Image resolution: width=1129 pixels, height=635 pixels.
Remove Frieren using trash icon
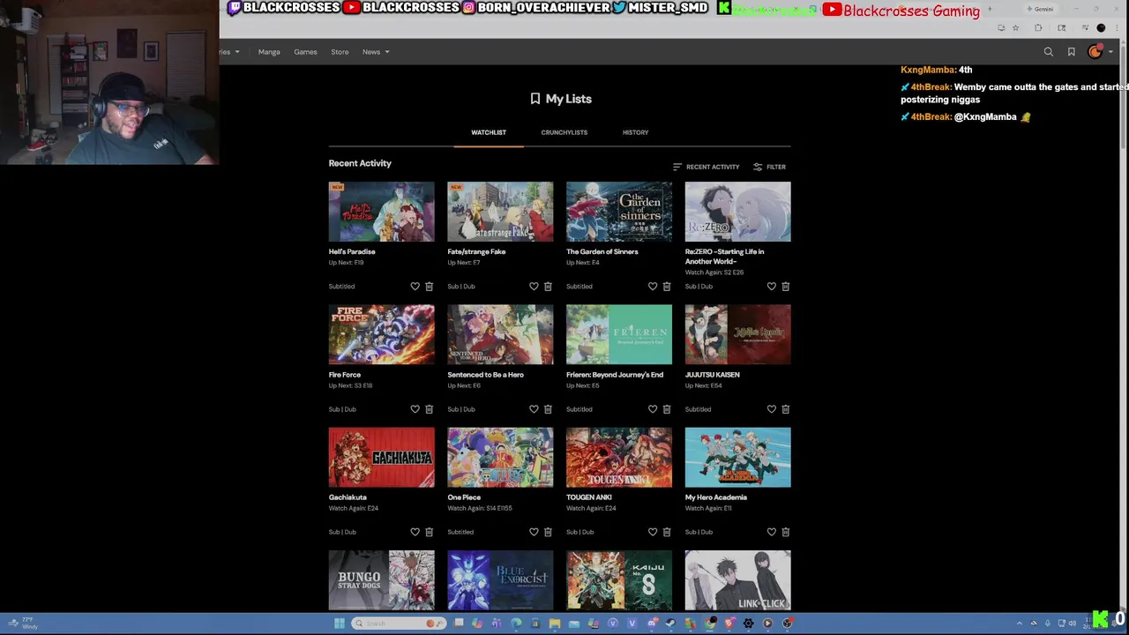click(667, 409)
